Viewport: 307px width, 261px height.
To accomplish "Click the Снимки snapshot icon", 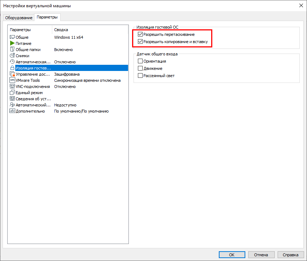I will coord(12,55).
